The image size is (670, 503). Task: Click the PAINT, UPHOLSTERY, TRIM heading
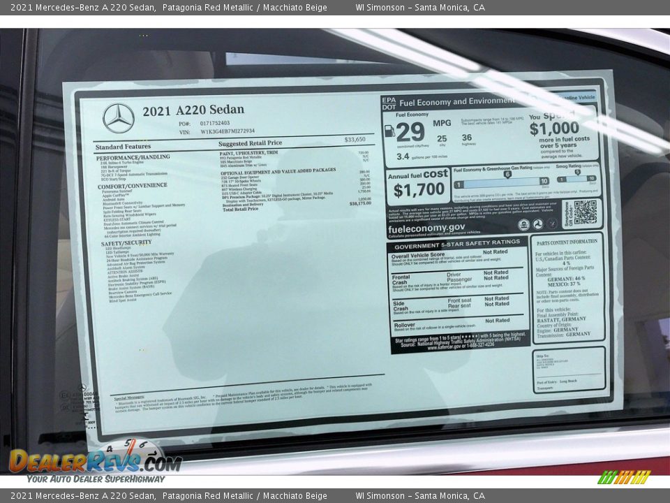pyautogui.click(x=248, y=153)
